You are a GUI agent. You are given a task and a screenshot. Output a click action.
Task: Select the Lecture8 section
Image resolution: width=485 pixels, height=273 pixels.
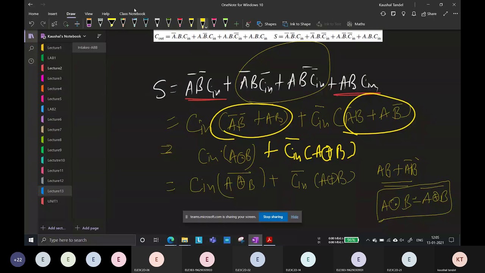click(x=55, y=140)
